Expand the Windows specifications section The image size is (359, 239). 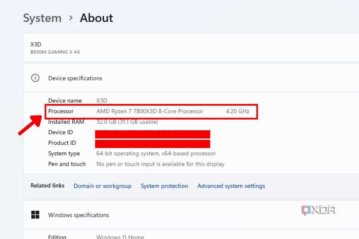tap(78, 215)
